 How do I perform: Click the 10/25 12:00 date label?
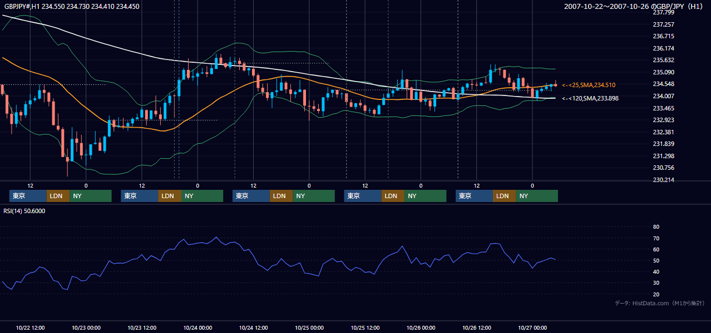(365, 327)
